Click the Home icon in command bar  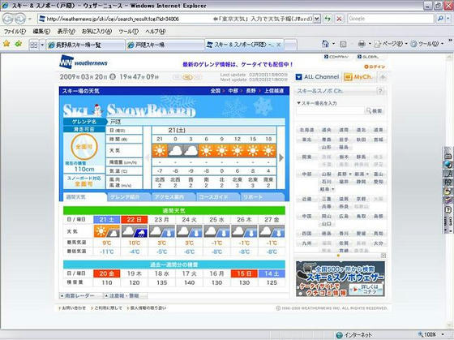[x=325, y=44]
